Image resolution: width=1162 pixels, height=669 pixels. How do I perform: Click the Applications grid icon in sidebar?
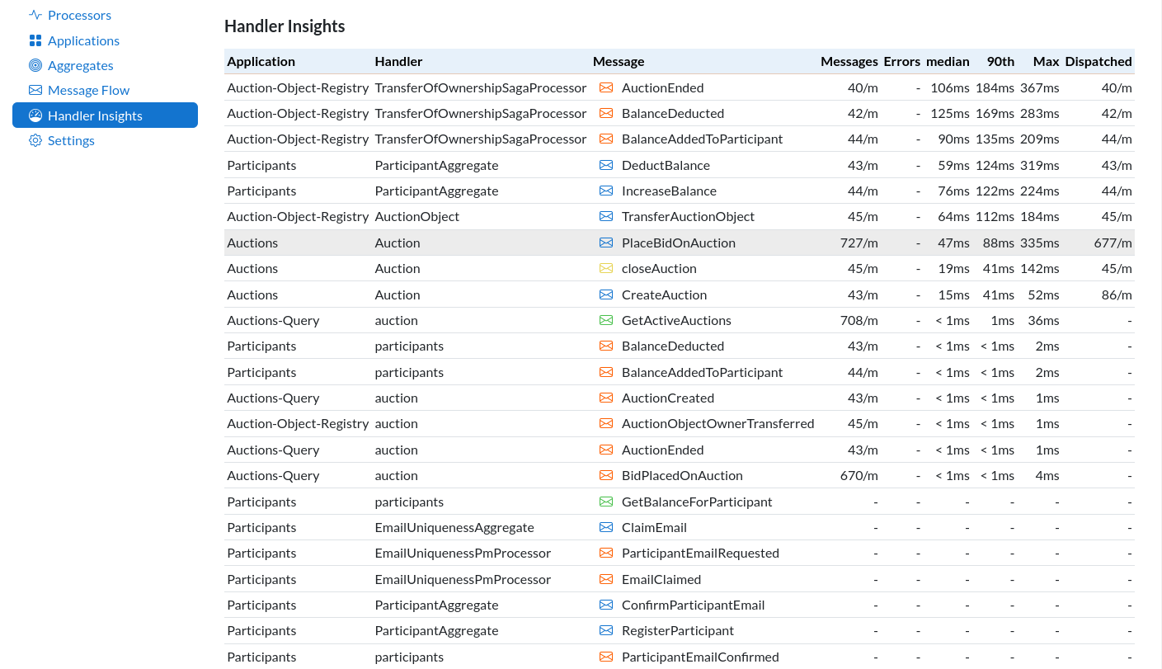click(35, 40)
